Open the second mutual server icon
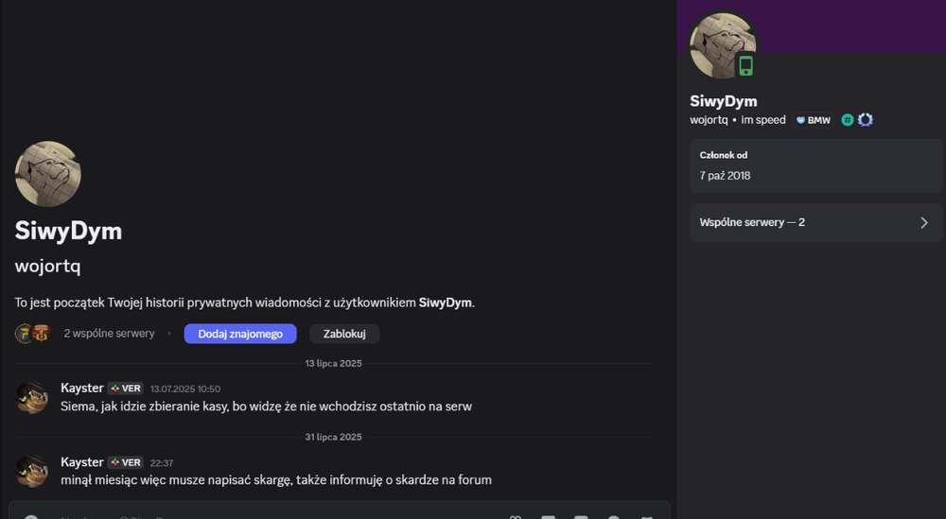The image size is (946, 519). point(41,334)
